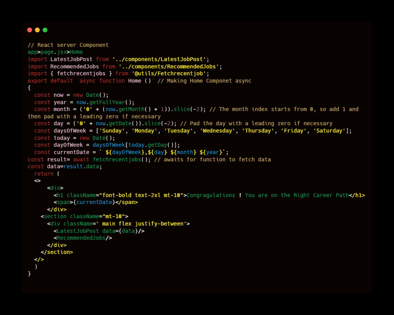Click the 'getFullYear' method call
The image size is (394, 315).
coord(107,103)
